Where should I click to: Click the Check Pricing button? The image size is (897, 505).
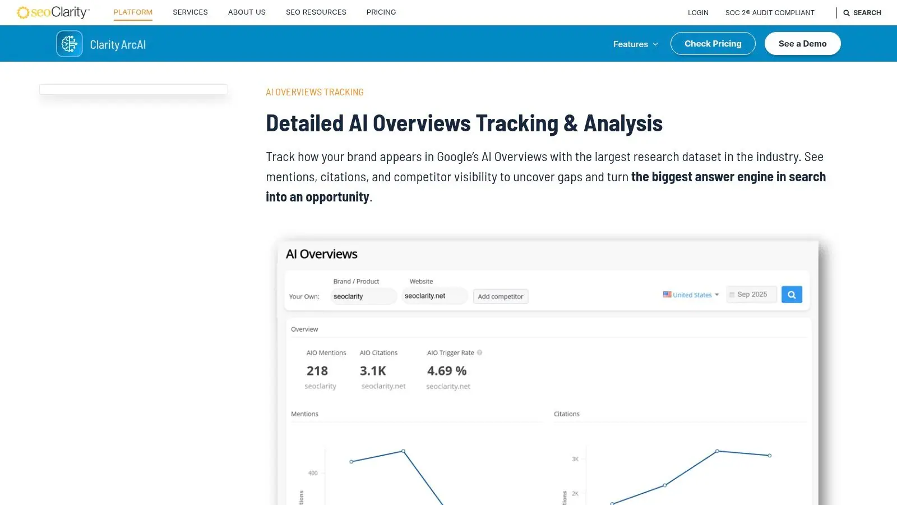713,44
